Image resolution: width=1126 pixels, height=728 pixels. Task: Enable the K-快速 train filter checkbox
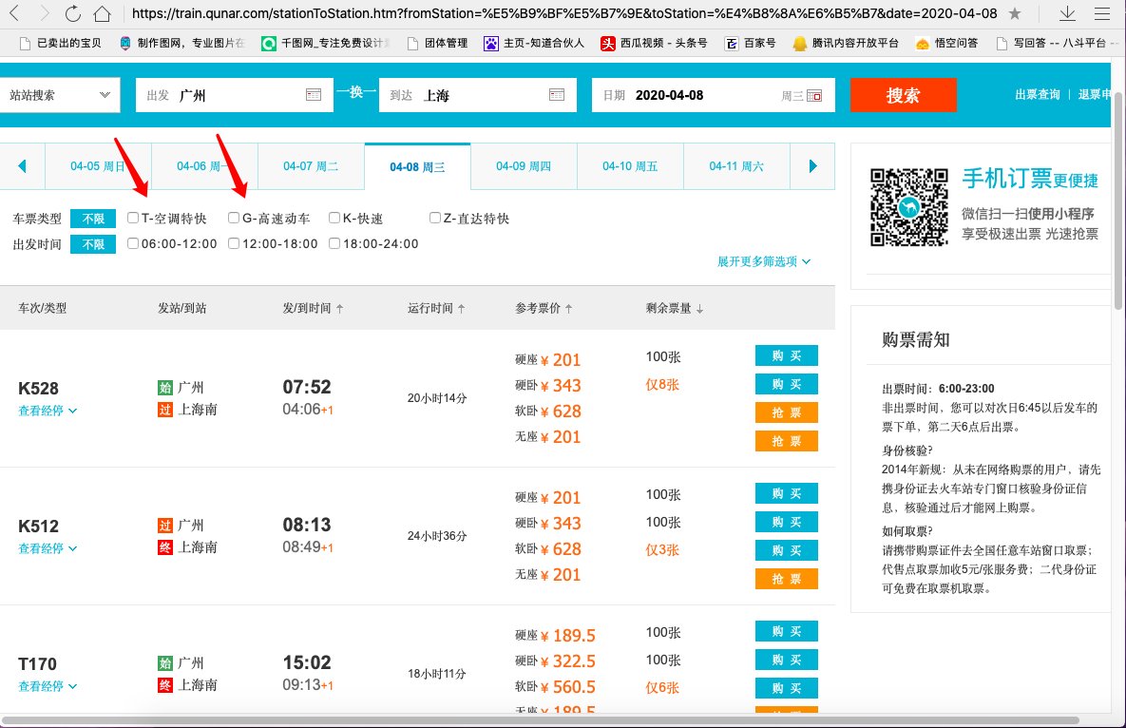(x=334, y=218)
